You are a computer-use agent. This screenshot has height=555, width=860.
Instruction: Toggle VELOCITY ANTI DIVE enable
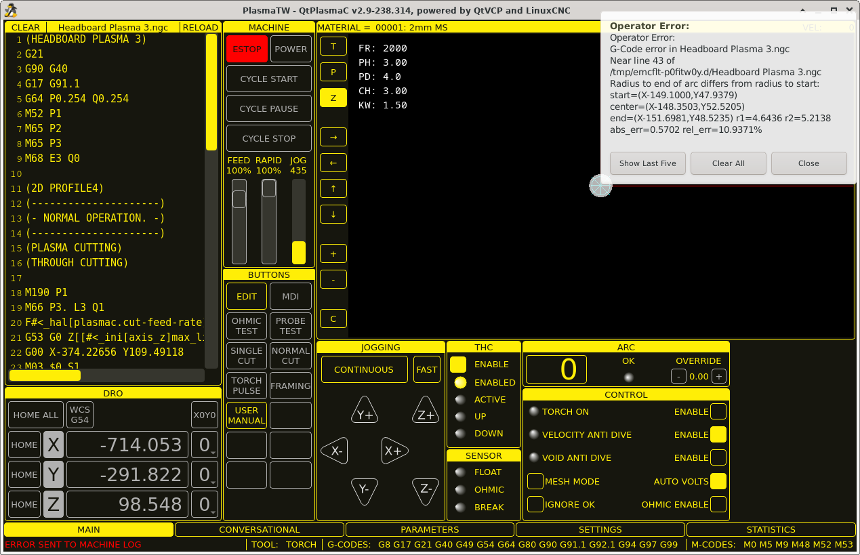718,434
